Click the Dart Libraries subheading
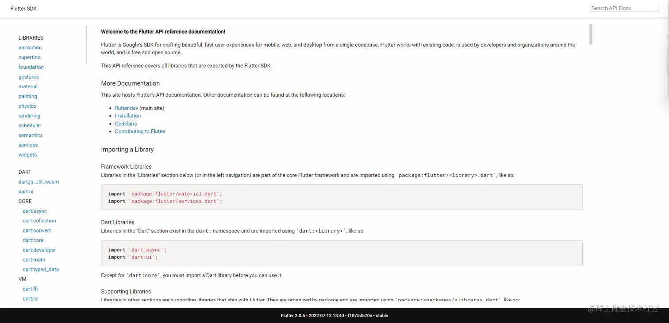The image size is (669, 323). click(118, 222)
